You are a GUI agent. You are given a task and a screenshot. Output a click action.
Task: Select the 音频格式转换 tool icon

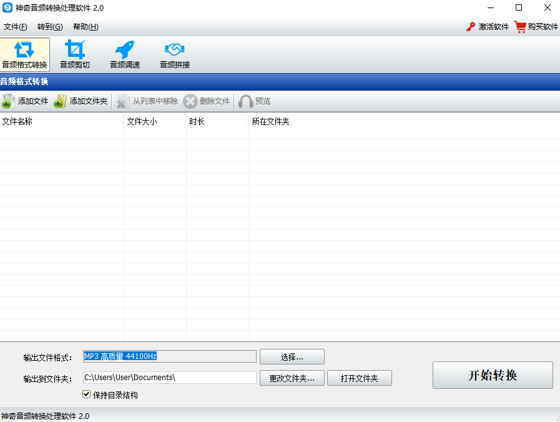coord(24,55)
